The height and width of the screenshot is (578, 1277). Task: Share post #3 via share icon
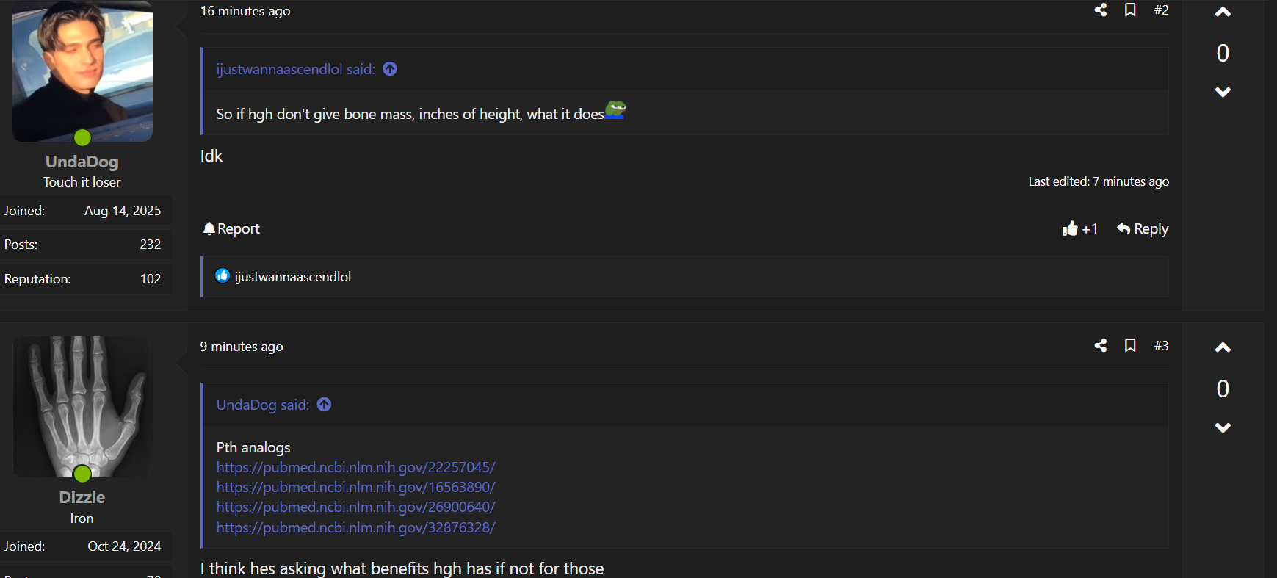pyautogui.click(x=1100, y=345)
